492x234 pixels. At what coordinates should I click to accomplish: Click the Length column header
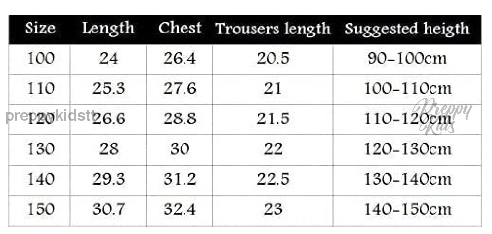pos(108,28)
